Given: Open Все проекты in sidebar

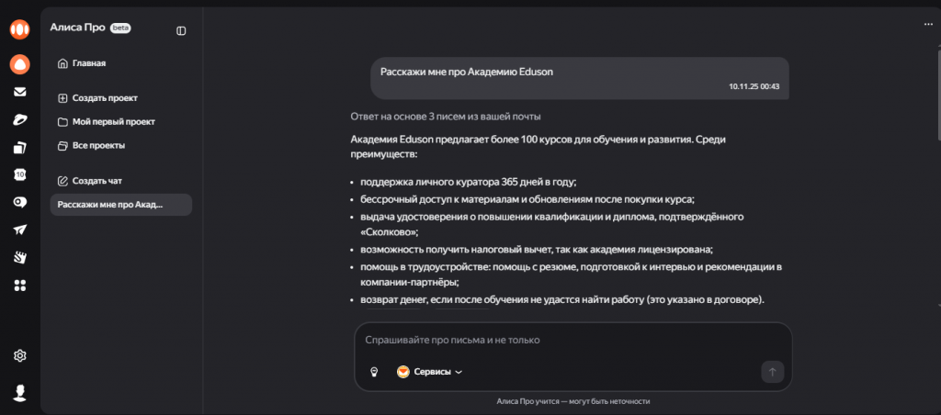Looking at the screenshot, I should (98, 145).
